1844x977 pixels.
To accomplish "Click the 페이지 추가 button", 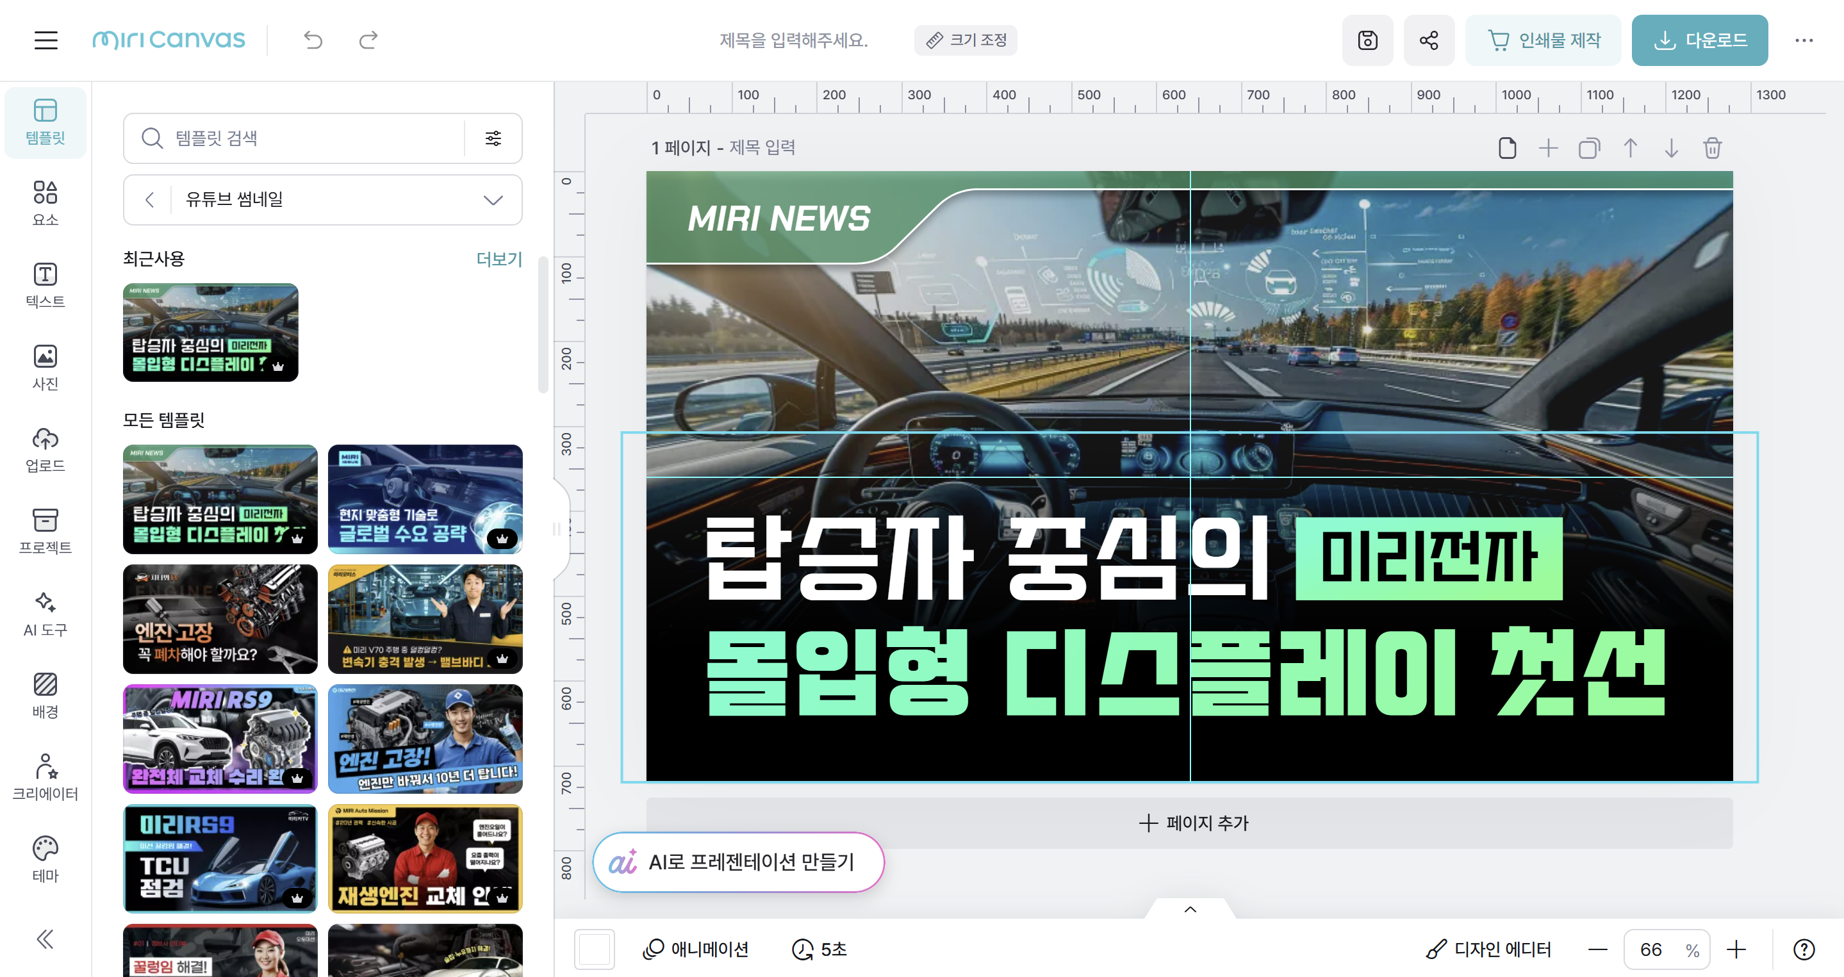I will click(1190, 823).
